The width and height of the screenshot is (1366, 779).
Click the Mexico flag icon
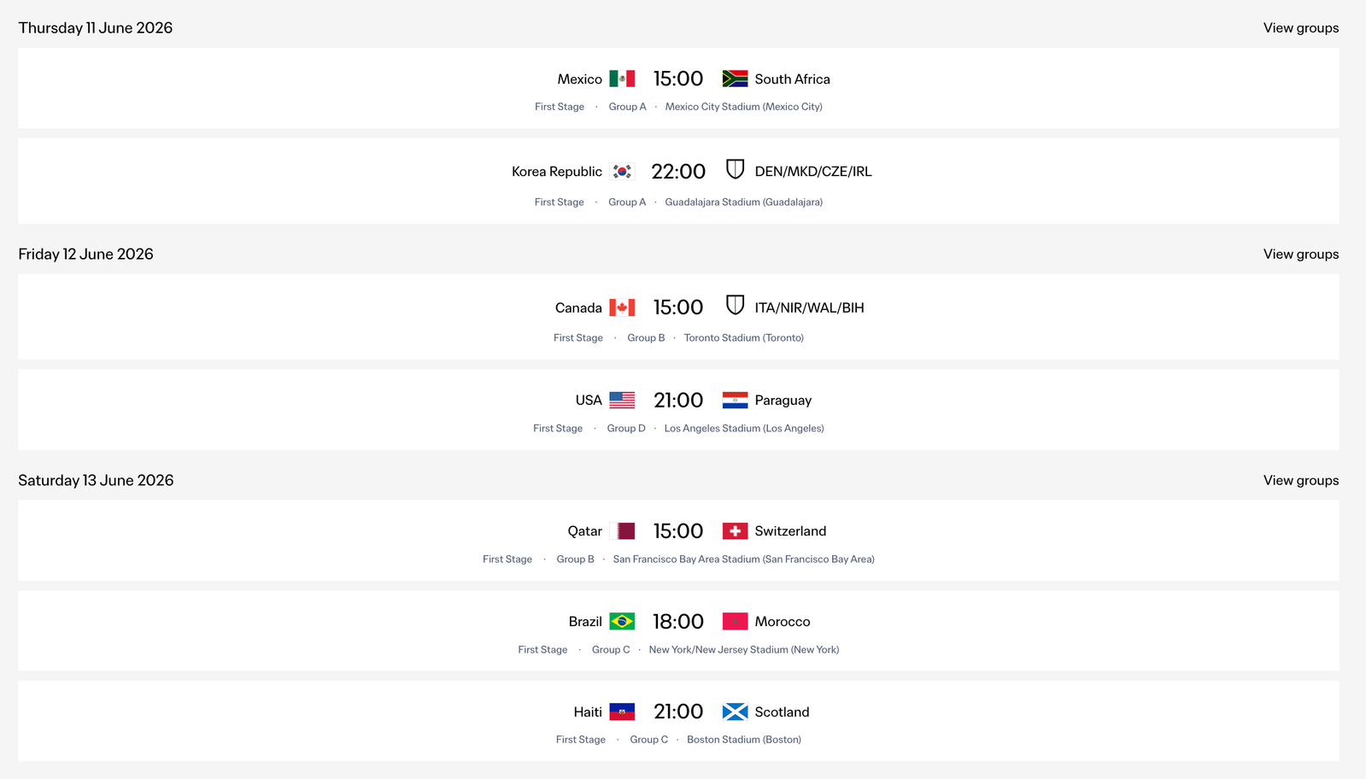(x=622, y=79)
